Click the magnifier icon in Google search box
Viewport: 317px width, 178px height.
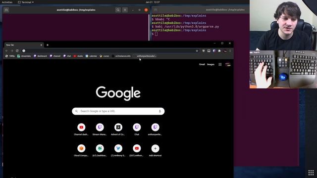point(76,111)
